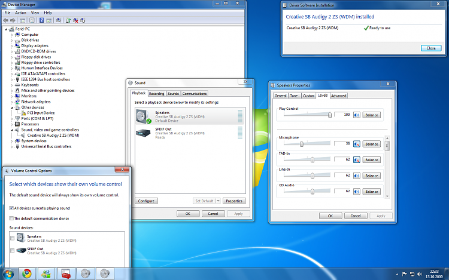
Task: Uncheck All devices currently playing sound
Action: coord(11,208)
